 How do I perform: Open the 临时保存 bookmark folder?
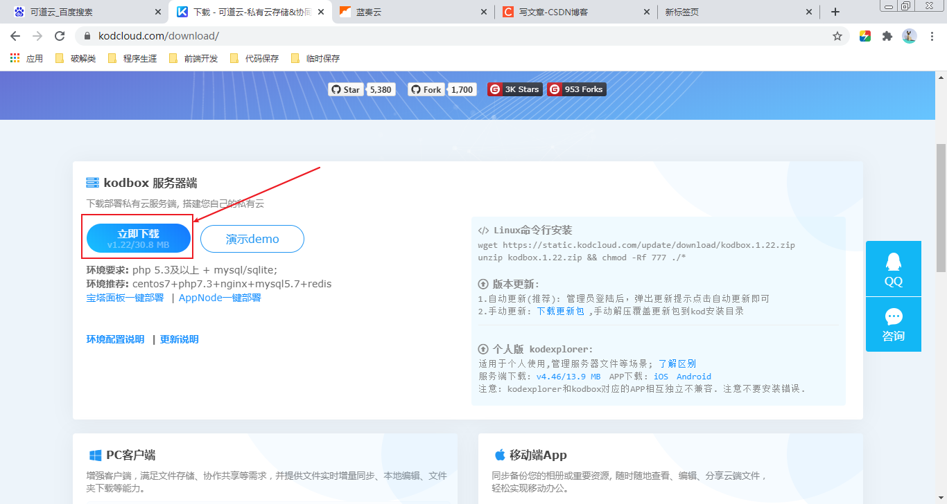click(x=315, y=59)
